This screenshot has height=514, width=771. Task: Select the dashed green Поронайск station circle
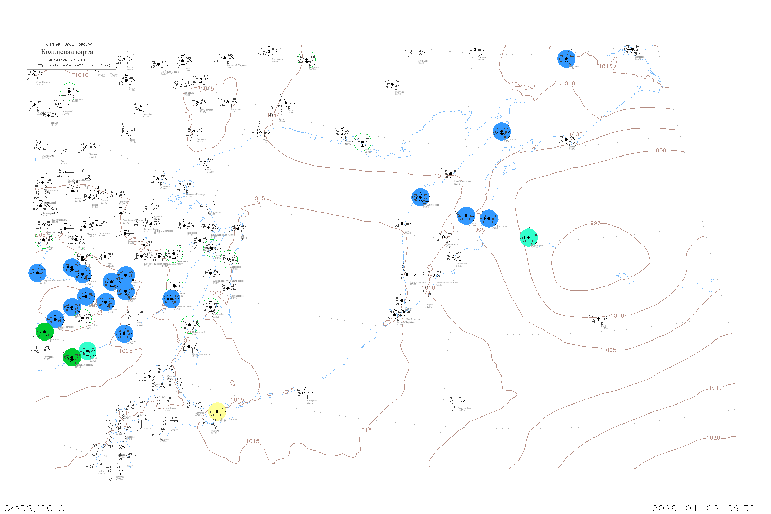coord(210,307)
